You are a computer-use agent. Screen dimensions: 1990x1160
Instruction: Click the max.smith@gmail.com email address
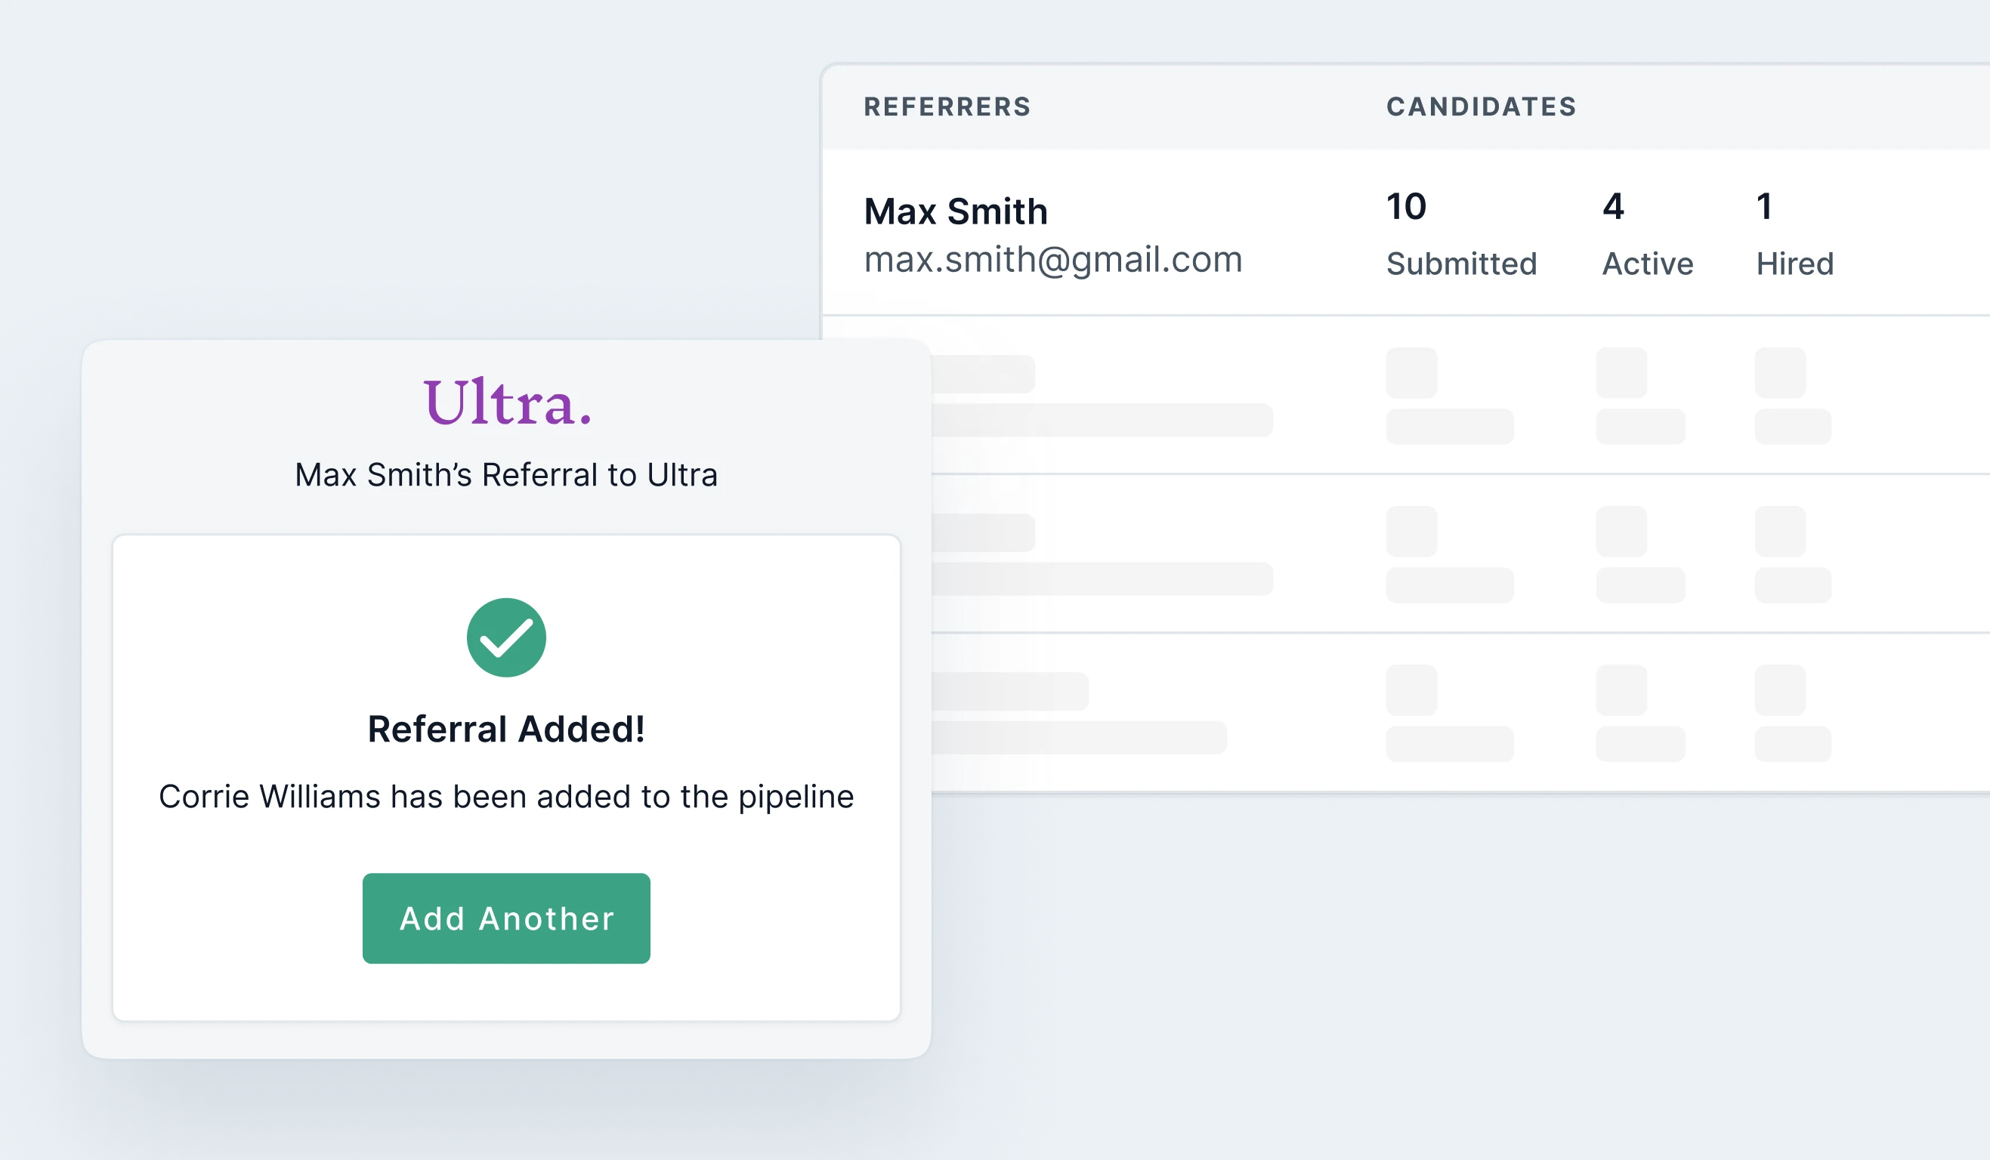pos(1052,260)
